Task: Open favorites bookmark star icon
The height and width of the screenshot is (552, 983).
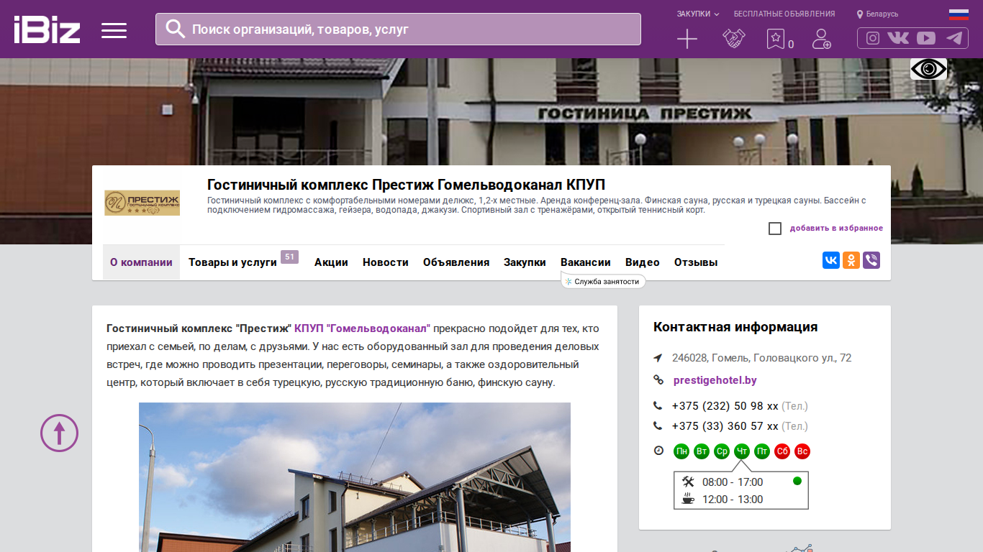Action: point(776,39)
